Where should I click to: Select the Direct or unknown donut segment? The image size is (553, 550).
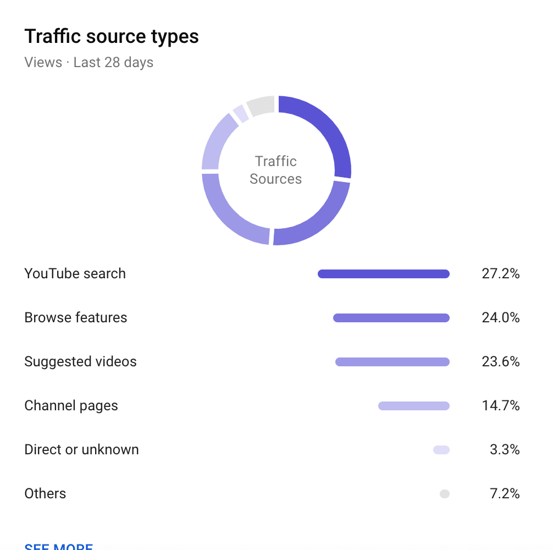point(241,114)
